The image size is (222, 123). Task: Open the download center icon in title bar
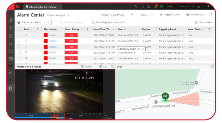pos(143,6)
